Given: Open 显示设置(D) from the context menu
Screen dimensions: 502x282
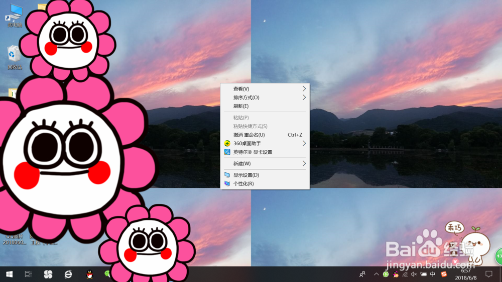Looking at the screenshot, I should 265,175.
